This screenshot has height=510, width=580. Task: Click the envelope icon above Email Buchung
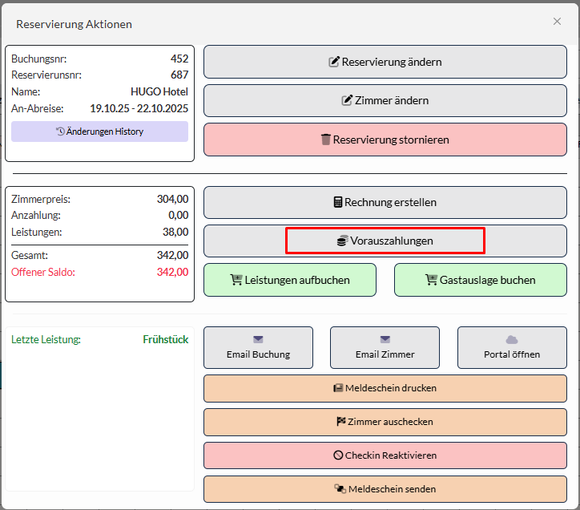pyautogui.click(x=258, y=340)
